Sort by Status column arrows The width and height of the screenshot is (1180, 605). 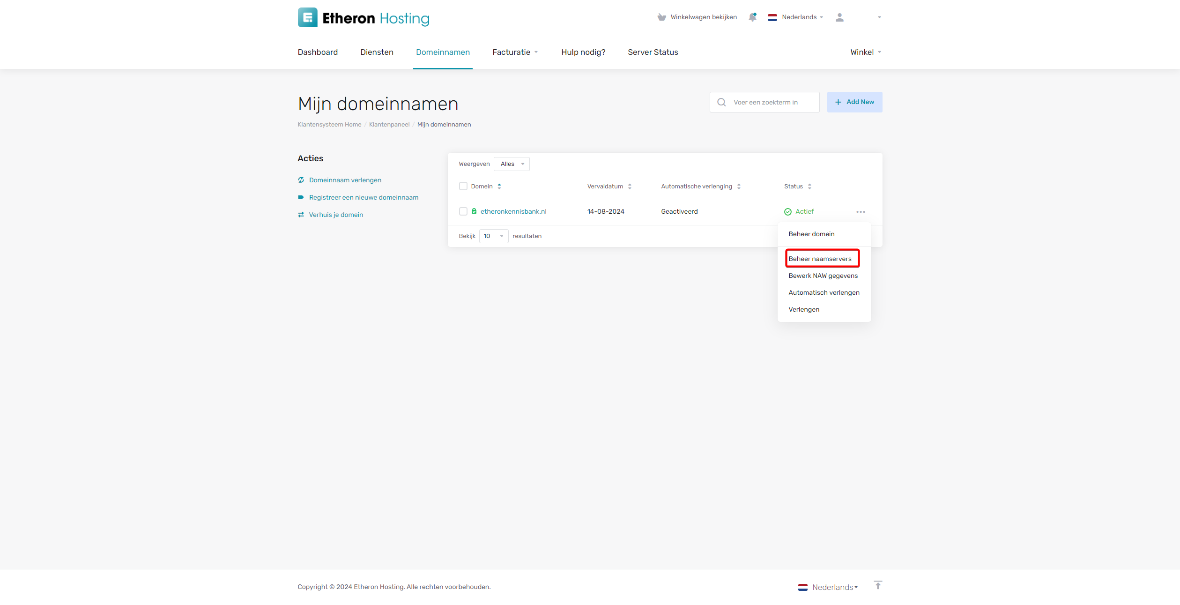809,187
